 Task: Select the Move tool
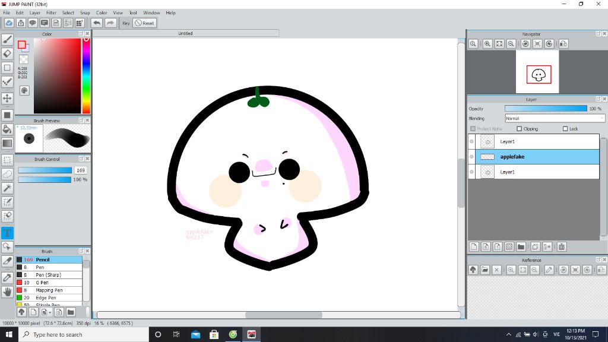coord(7,98)
